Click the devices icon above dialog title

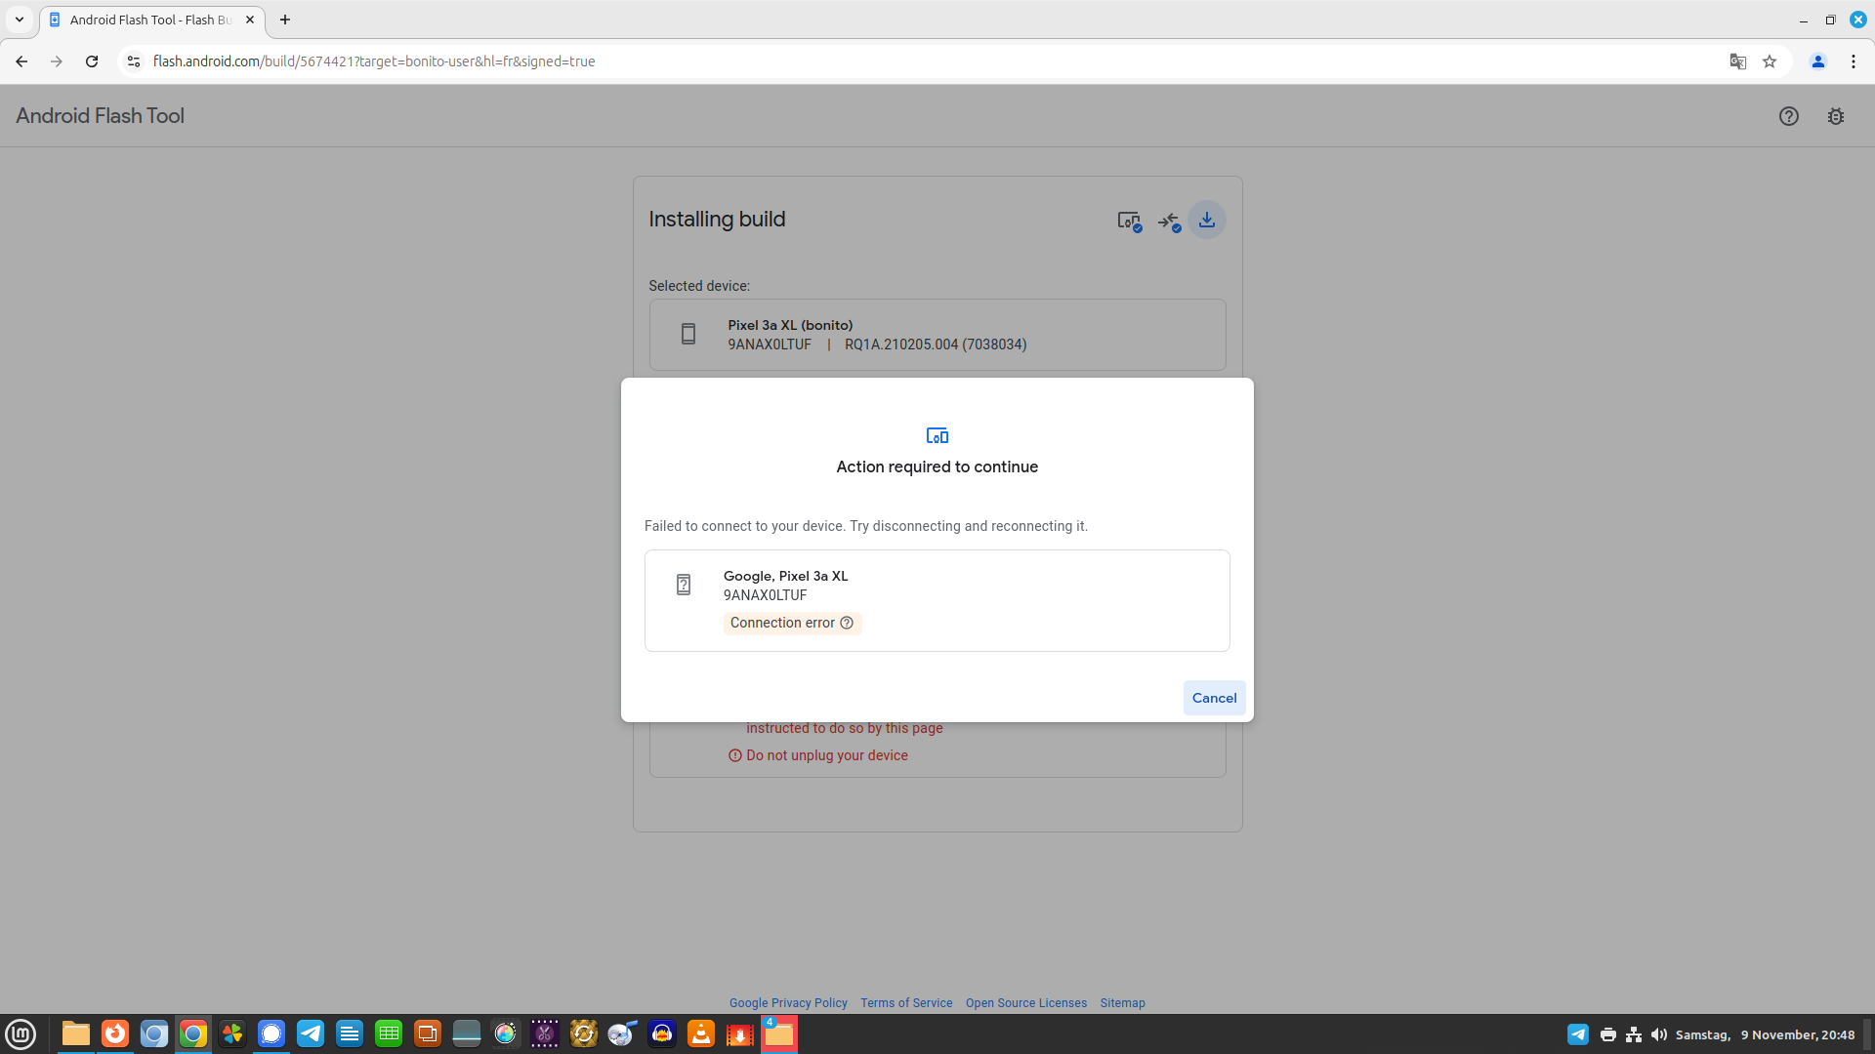tap(937, 435)
